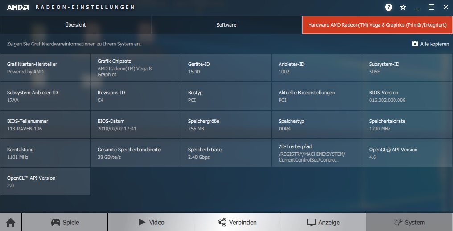Close the Radeon settings window

(x=445, y=7)
